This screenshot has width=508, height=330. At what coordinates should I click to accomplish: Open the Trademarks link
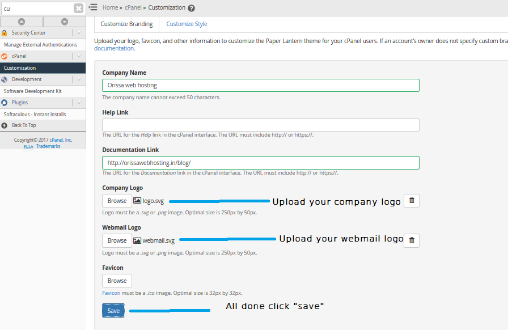point(48,146)
